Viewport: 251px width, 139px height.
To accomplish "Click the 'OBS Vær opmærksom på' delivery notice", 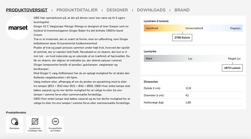I will [x=79, y=20].
